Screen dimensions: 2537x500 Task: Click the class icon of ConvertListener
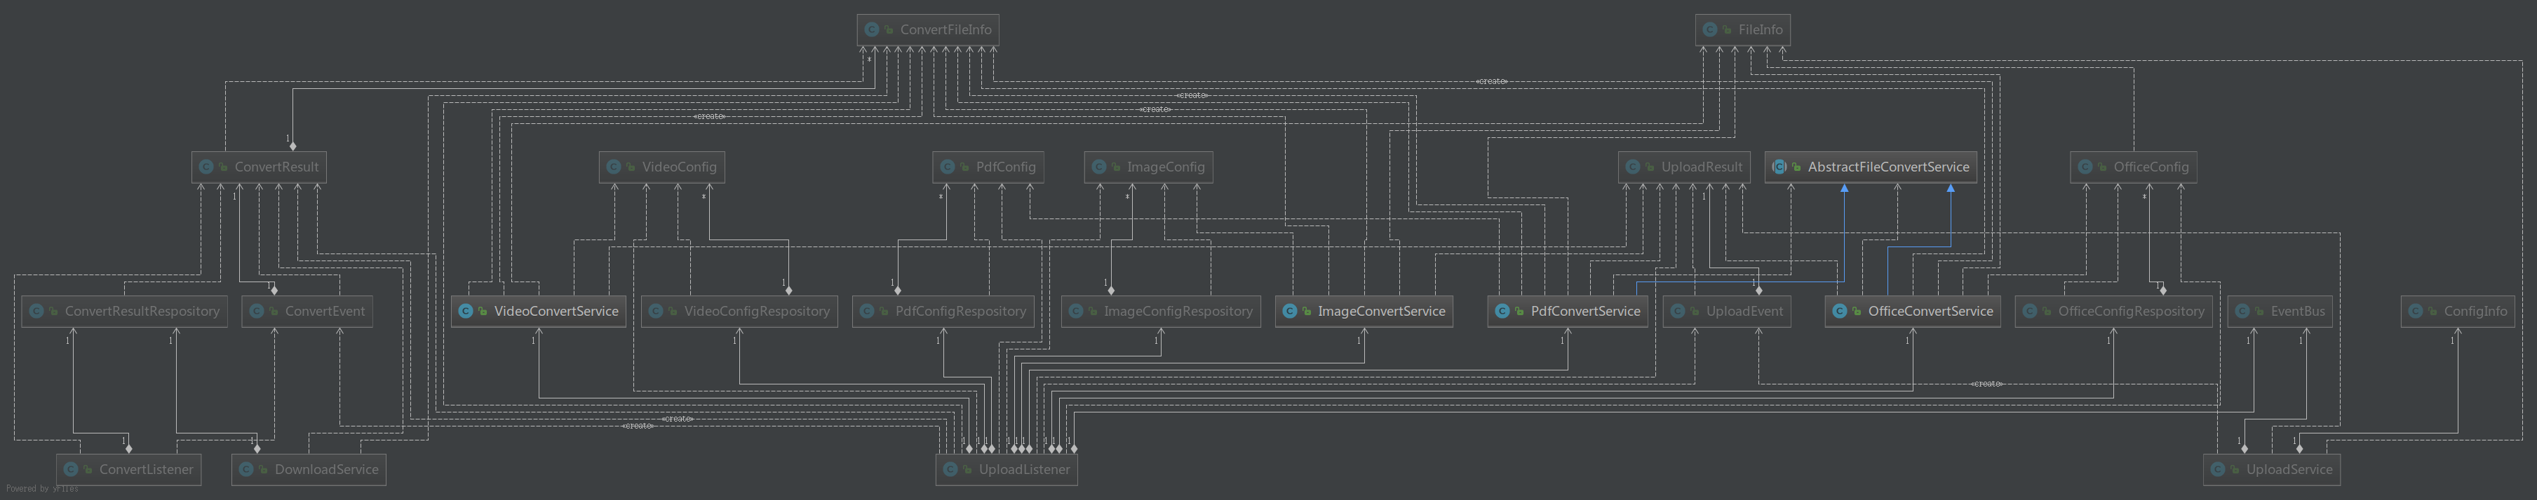tap(71, 470)
